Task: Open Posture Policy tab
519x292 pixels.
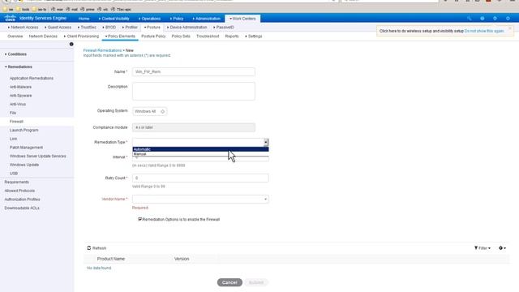Action: (x=153, y=36)
